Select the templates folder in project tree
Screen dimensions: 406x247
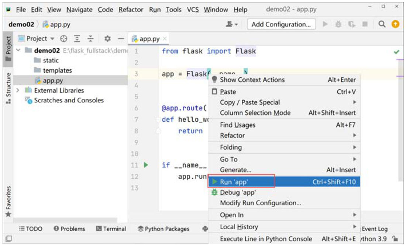coord(57,70)
